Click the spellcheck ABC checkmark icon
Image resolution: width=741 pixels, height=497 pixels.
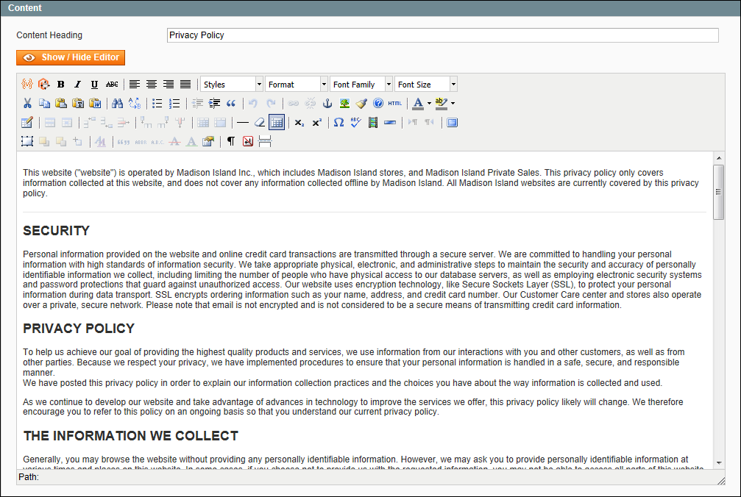click(356, 123)
